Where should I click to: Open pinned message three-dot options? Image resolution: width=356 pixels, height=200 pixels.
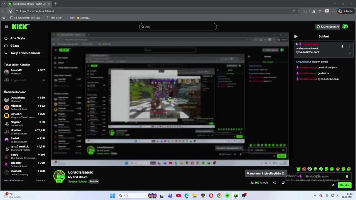point(350,46)
